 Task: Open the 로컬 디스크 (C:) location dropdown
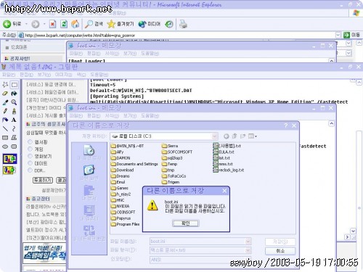[214, 136]
